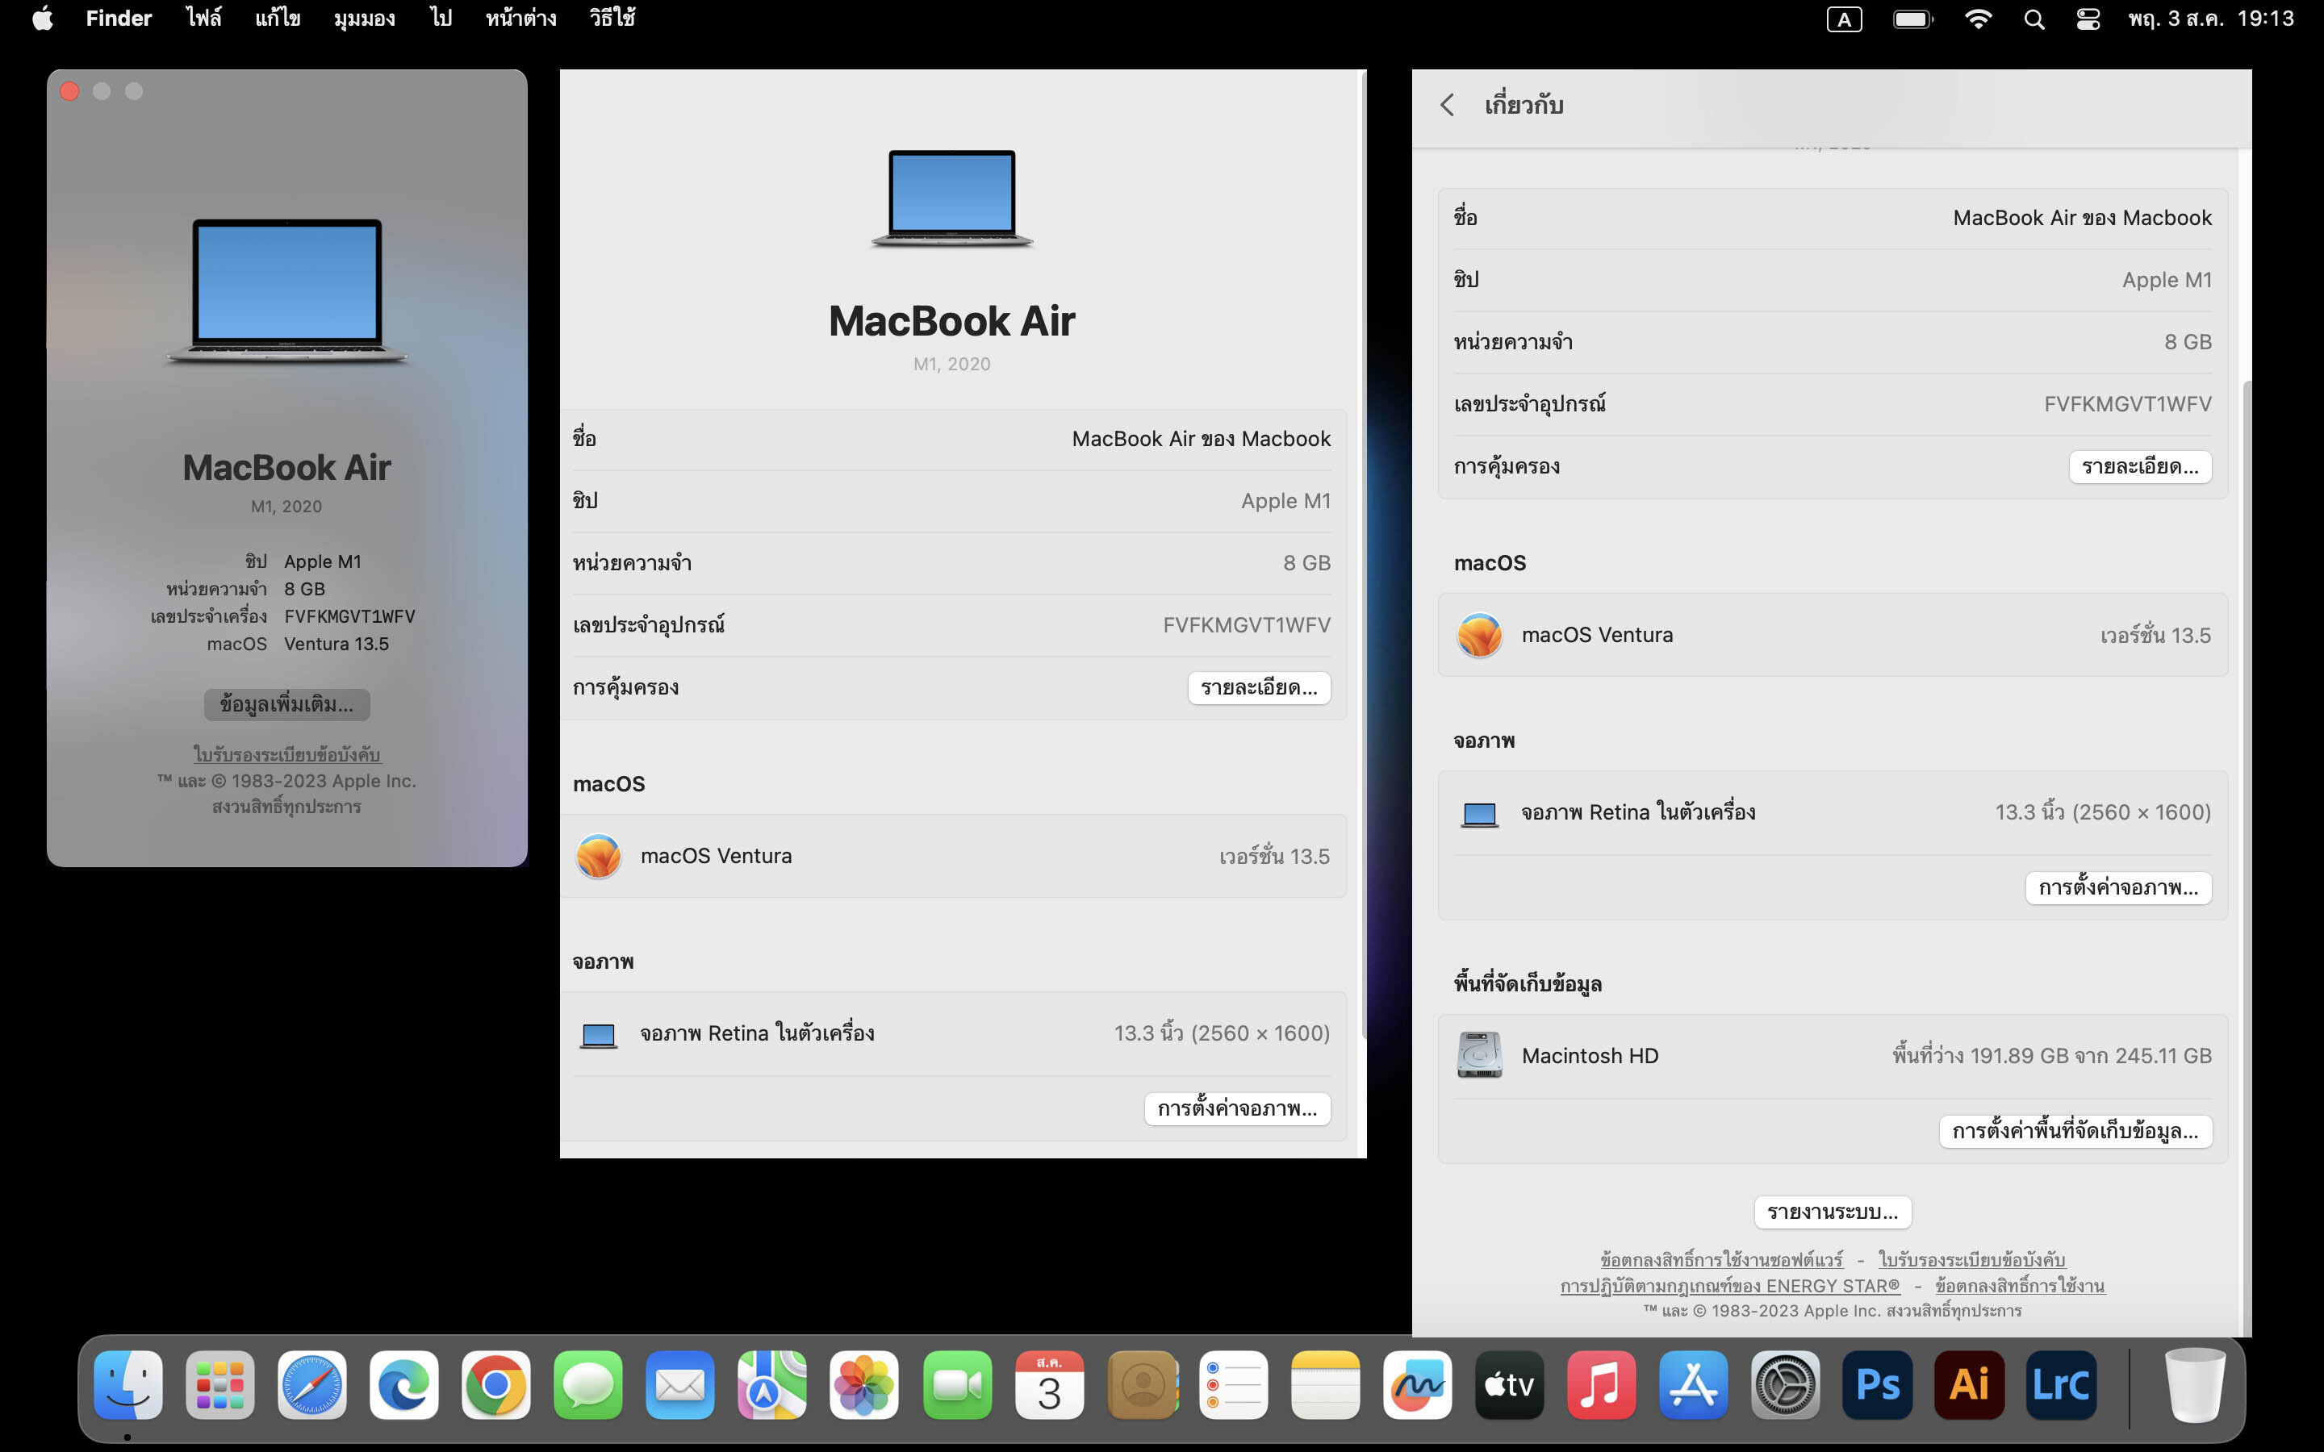Click serial number FVFKMGVT1WFV in About This Mac window
Viewport: 2324px width, 1452px height.
point(349,616)
